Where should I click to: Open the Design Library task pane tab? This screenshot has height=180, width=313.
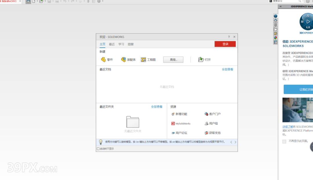point(275,25)
